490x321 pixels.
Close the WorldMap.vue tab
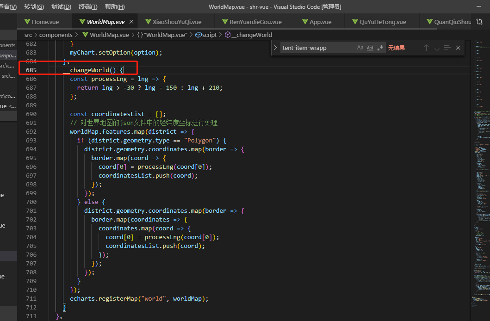131,22
